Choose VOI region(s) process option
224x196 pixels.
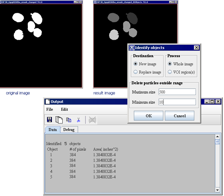click(x=170, y=72)
